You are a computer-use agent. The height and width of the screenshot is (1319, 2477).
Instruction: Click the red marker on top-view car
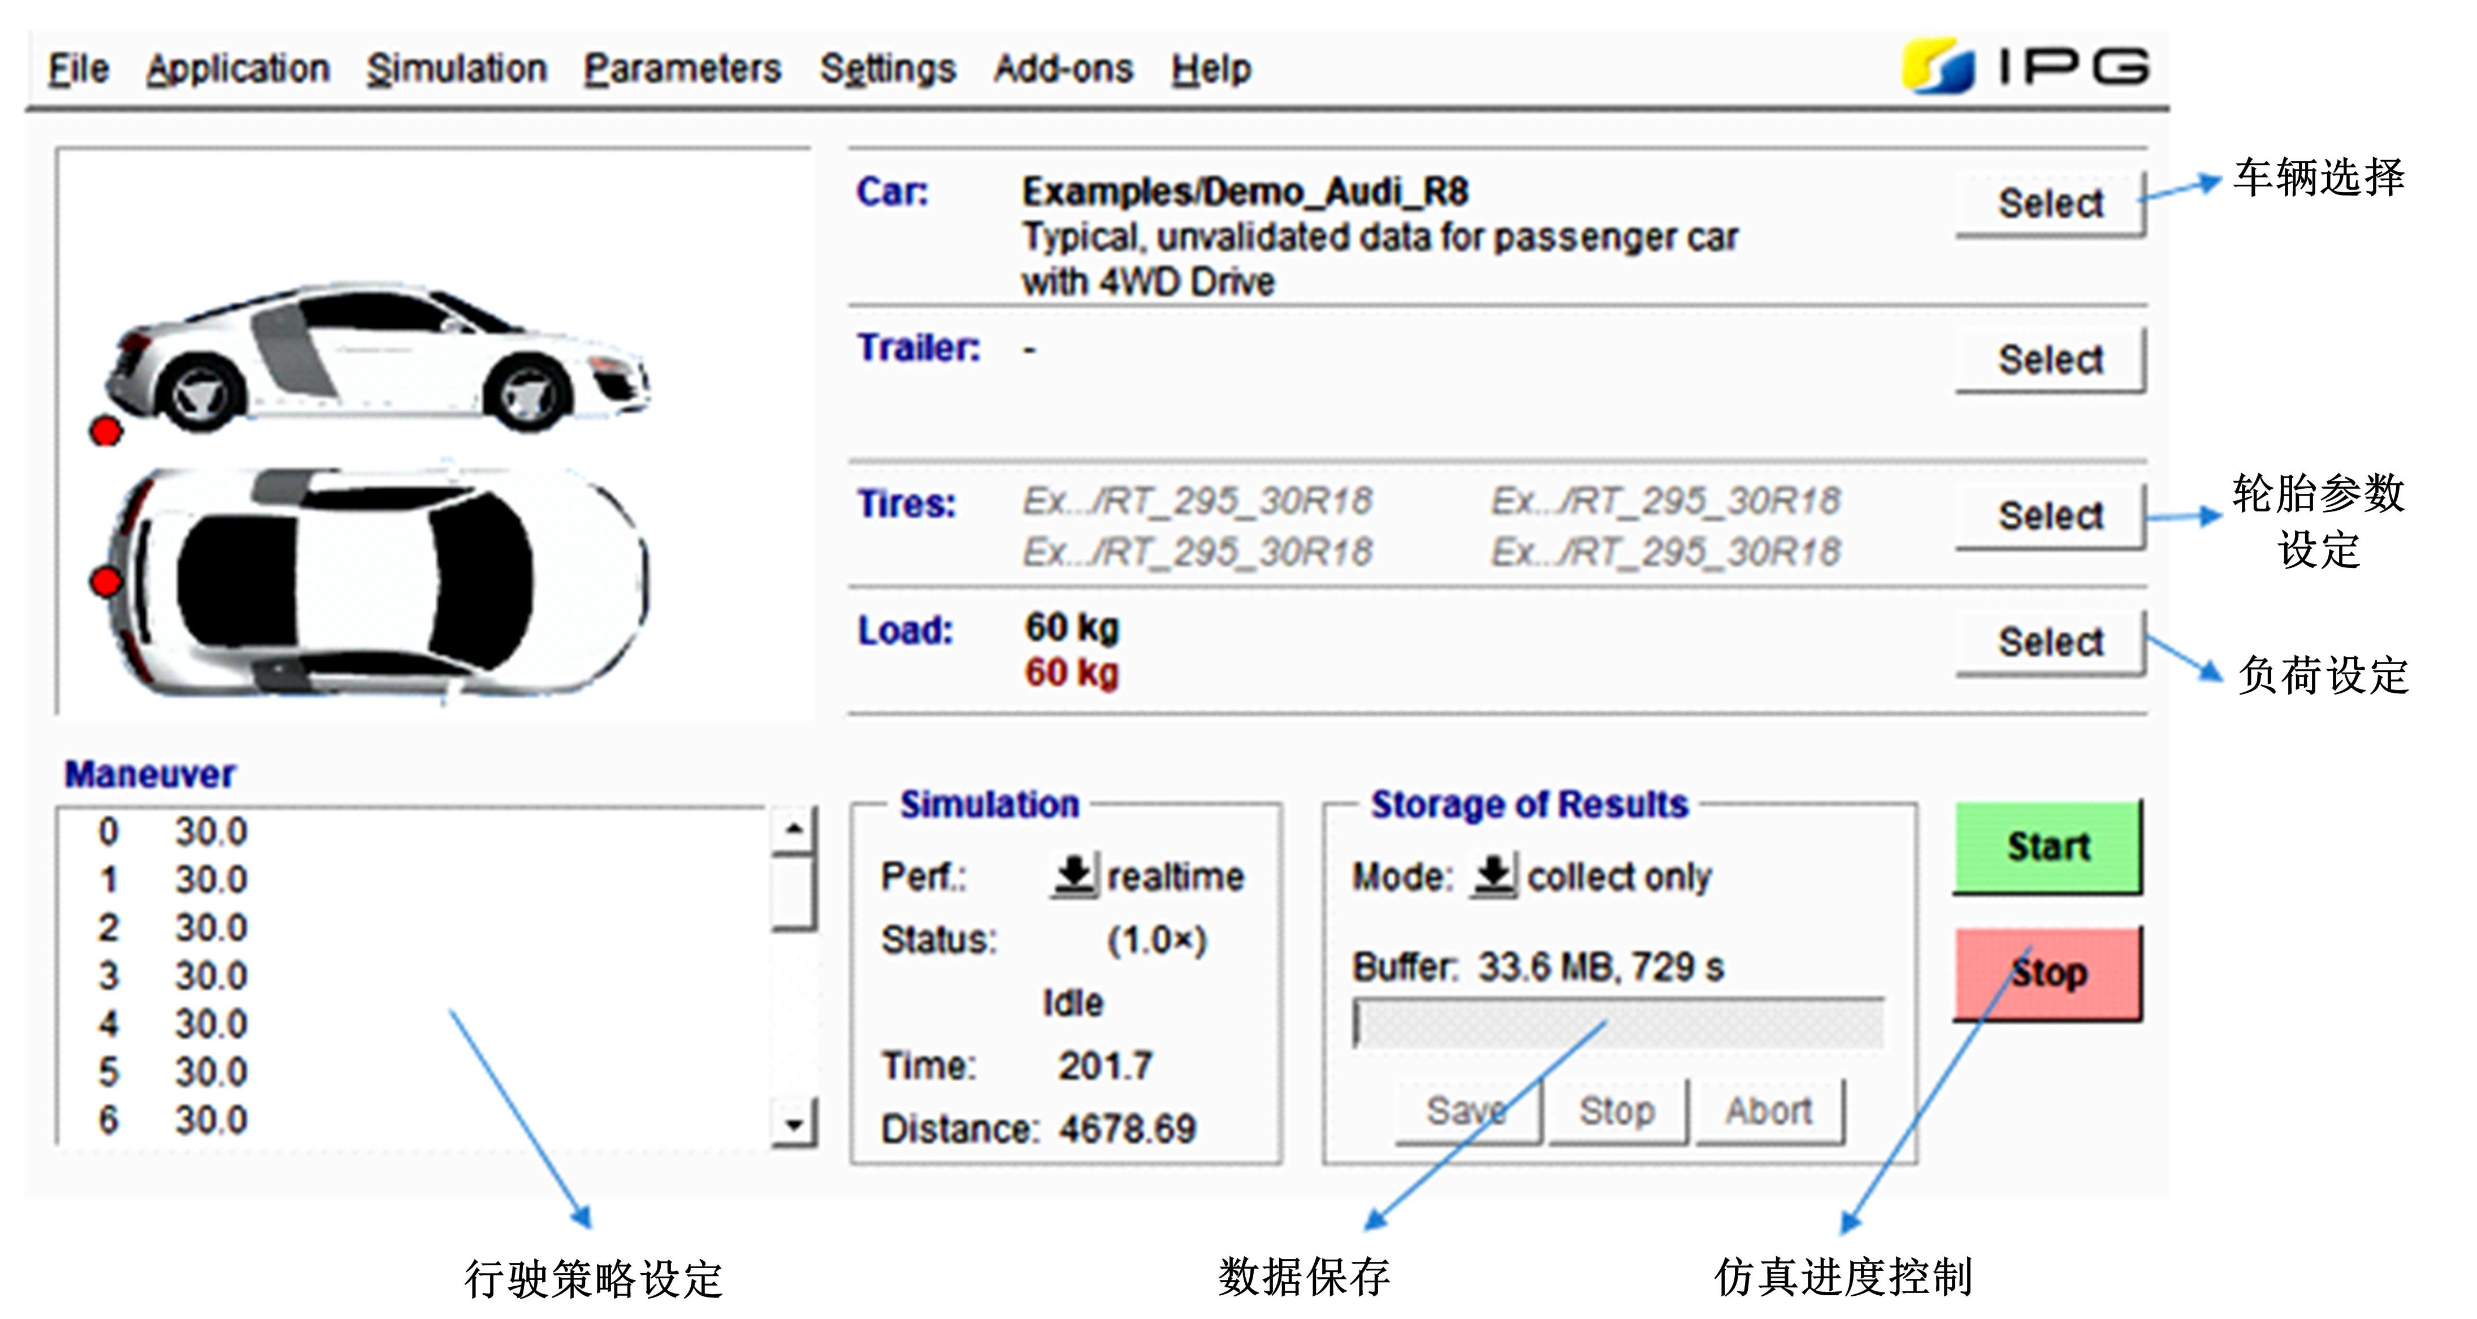tap(106, 582)
